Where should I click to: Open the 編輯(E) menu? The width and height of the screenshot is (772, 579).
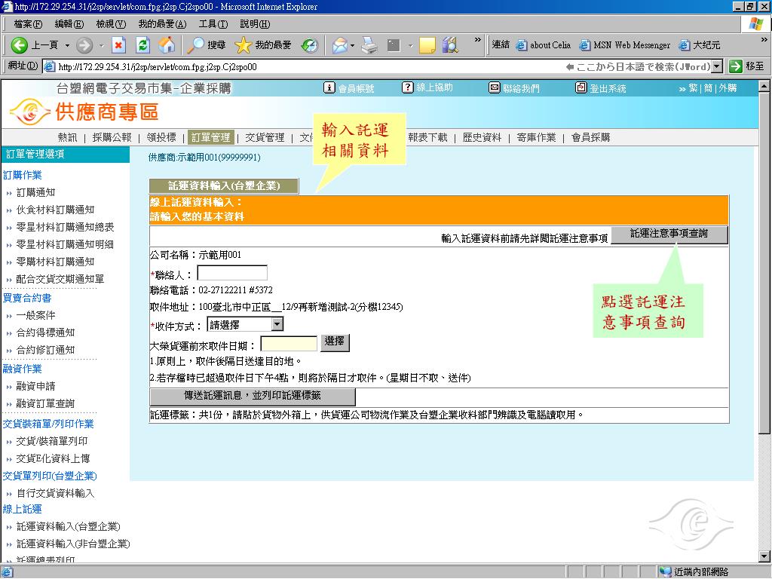(x=69, y=23)
